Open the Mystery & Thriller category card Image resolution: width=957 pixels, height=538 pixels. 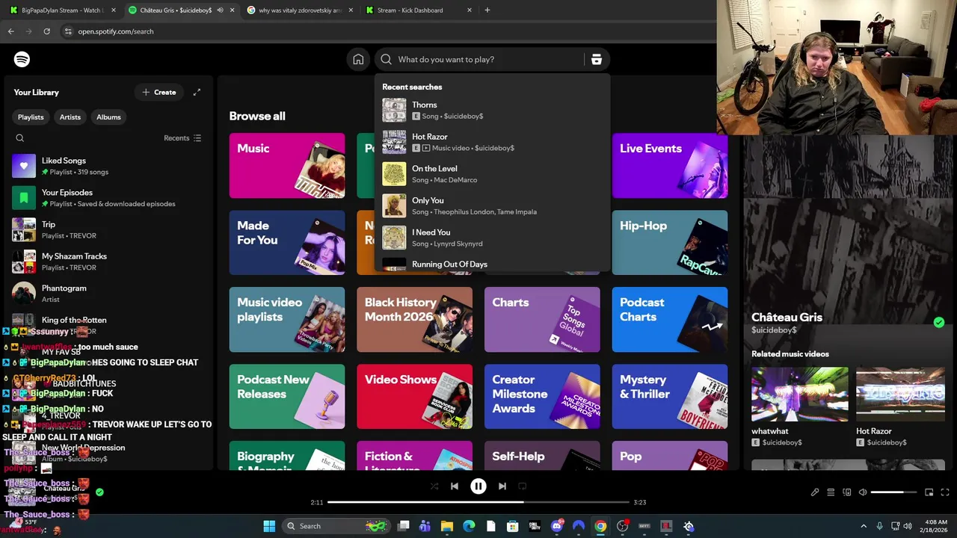pos(670,397)
